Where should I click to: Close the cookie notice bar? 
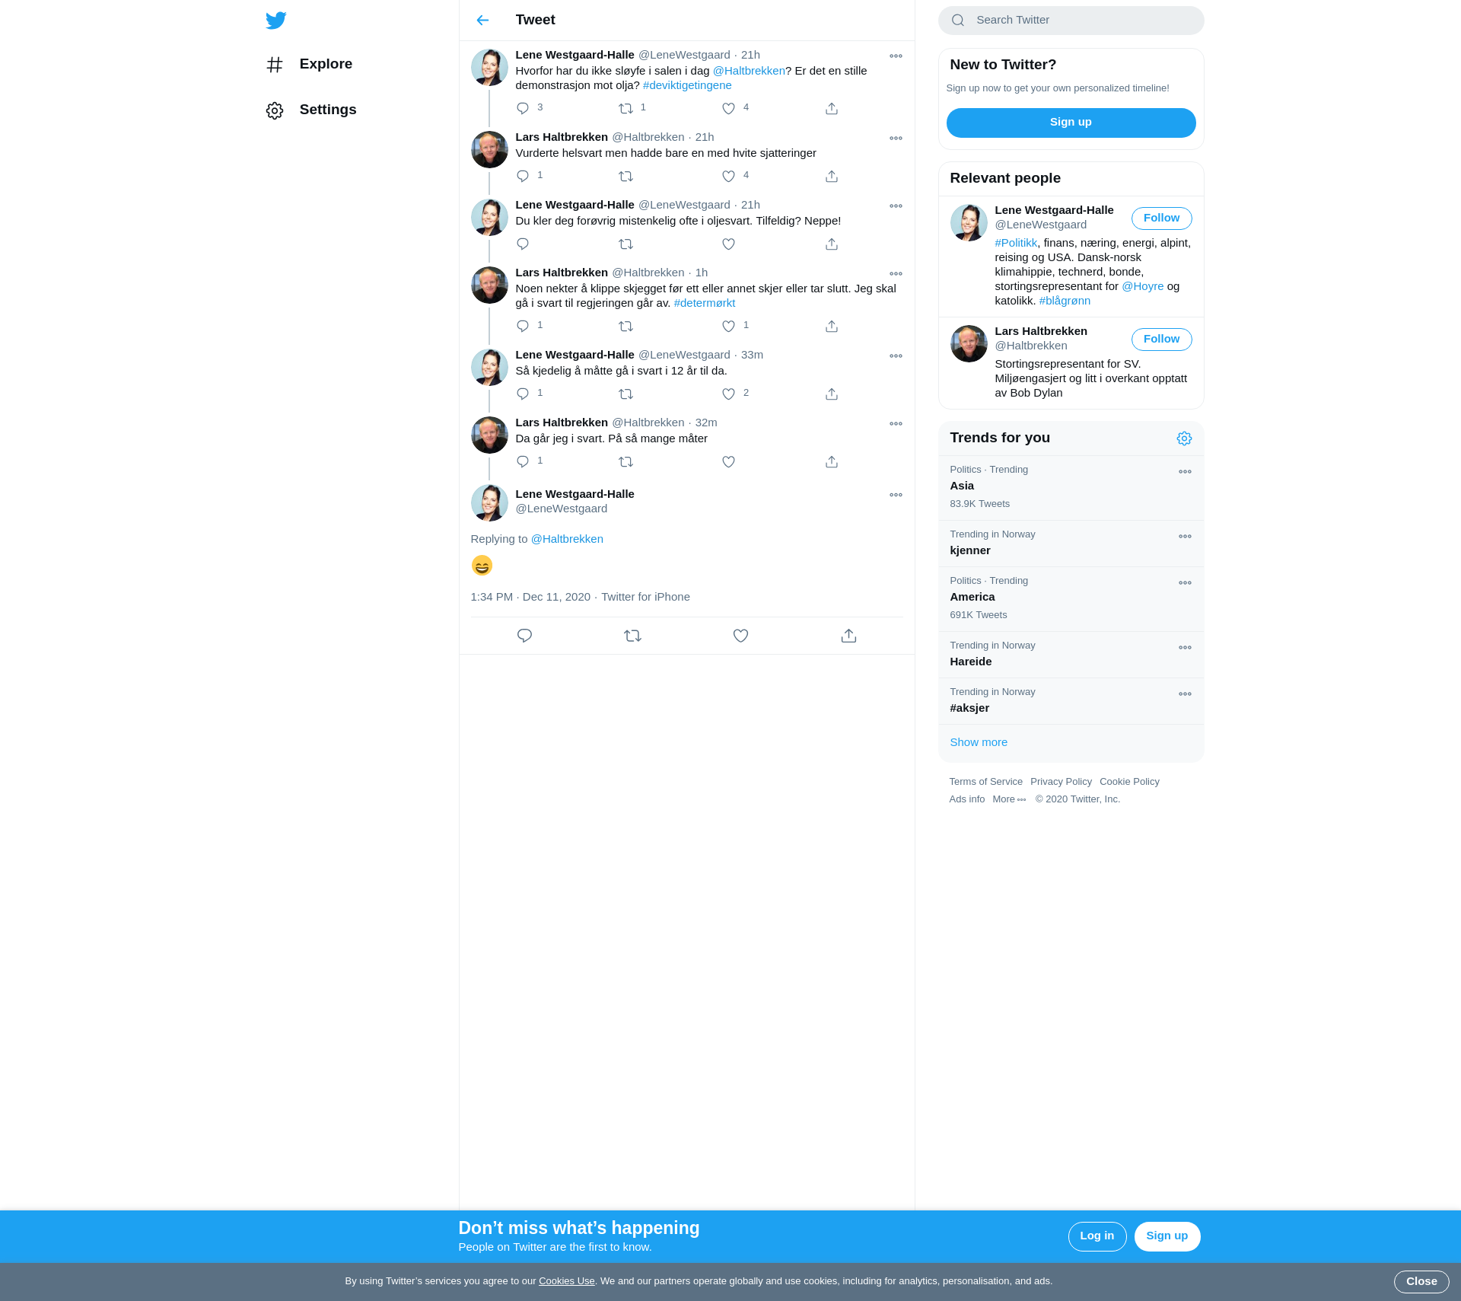[1421, 1282]
